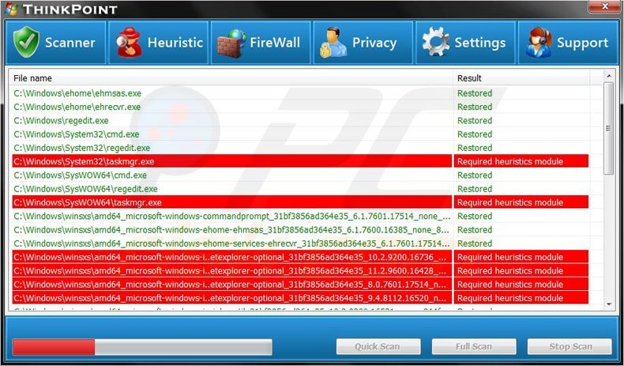Click Restored result for C:\Windows\regedit.exe
This screenshot has width=624, height=366.
(475, 120)
